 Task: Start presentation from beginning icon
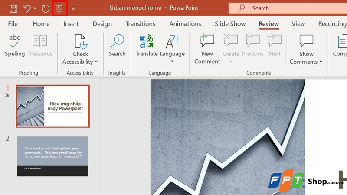pos(59,8)
